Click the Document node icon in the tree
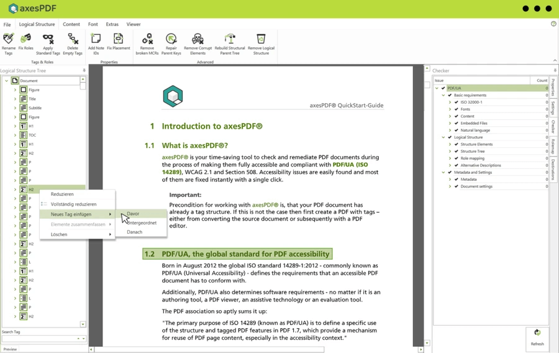Screen dimensions: 559x353 [15, 81]
